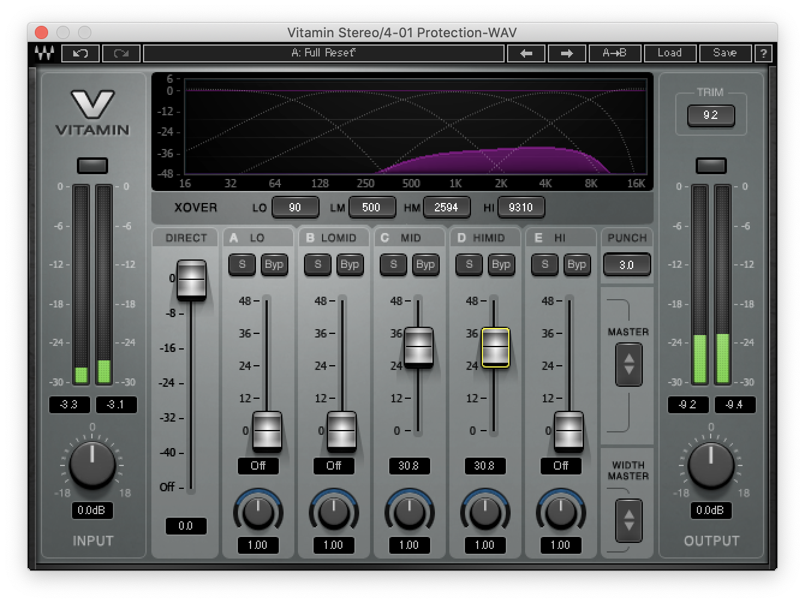Click the Waves logo icon in toolbar
Screen dimensions: 805x603
pos(44,53)
